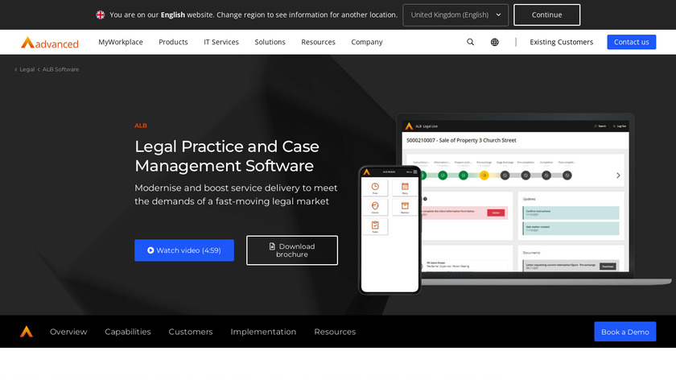The height and width of the screenshot is (380, 676).
Task: Click the orange Advanced icon in sub-navigation
Action: click(27, 331)
